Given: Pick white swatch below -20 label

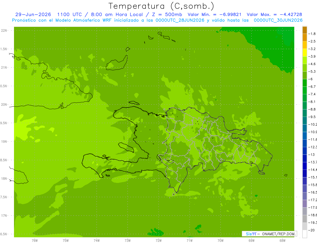Looking at the screenshot, I should (x=305, y=234).
